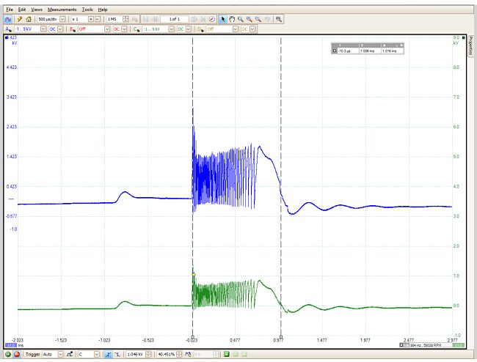Click the home setup icon
The image size is (477, 362).
(29, 18)
